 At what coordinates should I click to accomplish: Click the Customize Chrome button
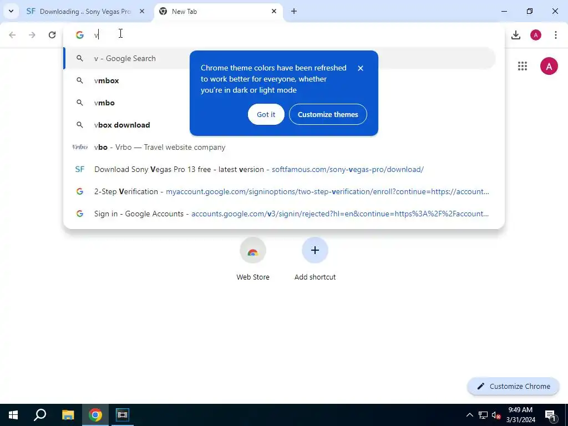point(513,386)
